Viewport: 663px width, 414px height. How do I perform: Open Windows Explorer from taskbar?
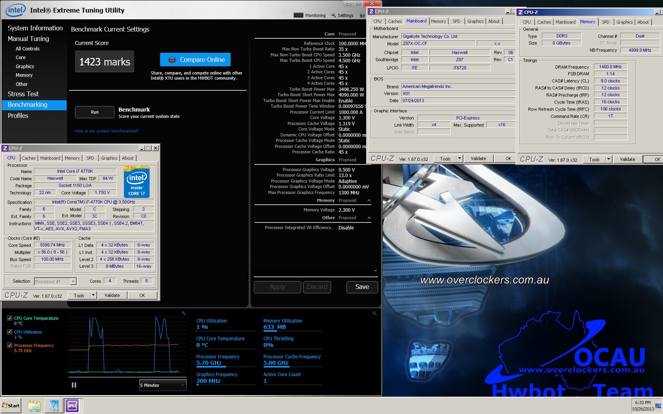tap(34, 406)
